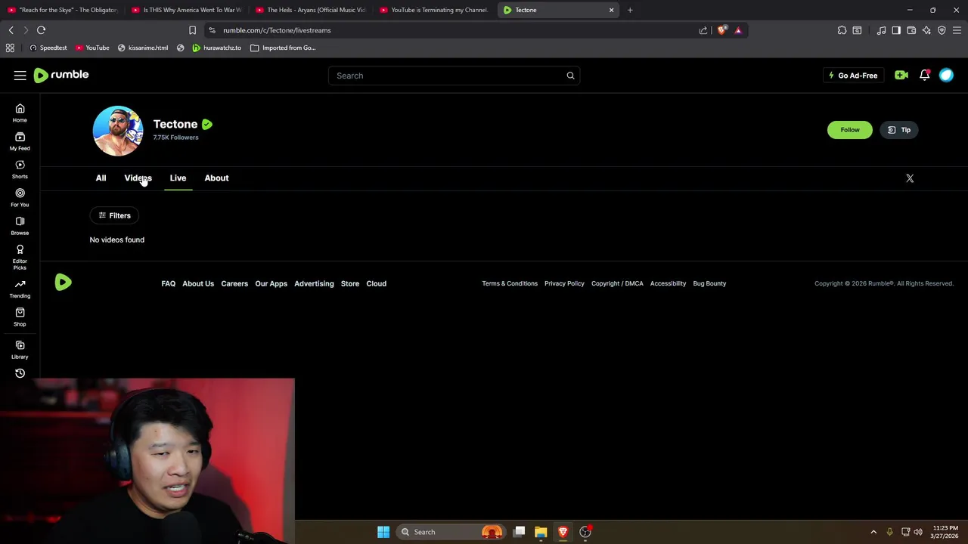968x544 pixels.
Task: Open the Windows Start menu
Action: (x=383, y=532)
